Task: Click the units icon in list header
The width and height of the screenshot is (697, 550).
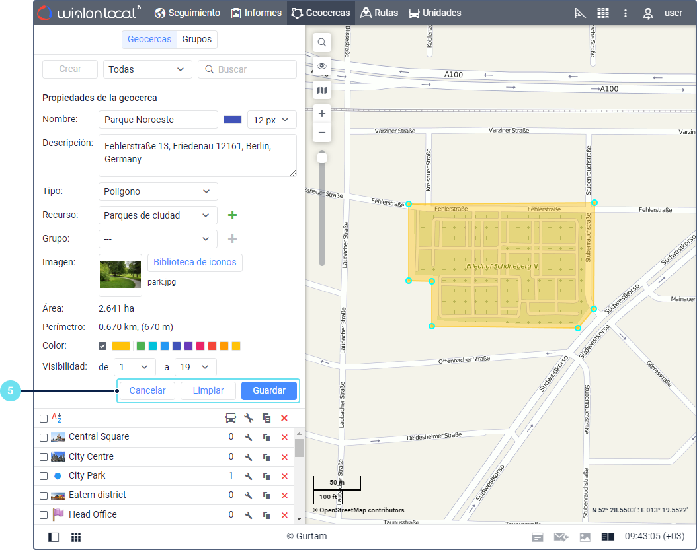Action: pos(231,418)
